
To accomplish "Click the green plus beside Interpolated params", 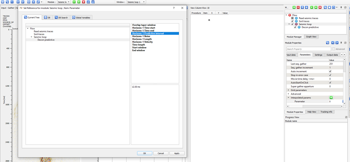I will pyautogui.click(x=331, y=97).
